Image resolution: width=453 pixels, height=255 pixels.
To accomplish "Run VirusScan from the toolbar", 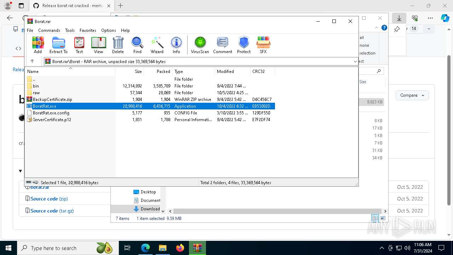I will tap(200, 45).
